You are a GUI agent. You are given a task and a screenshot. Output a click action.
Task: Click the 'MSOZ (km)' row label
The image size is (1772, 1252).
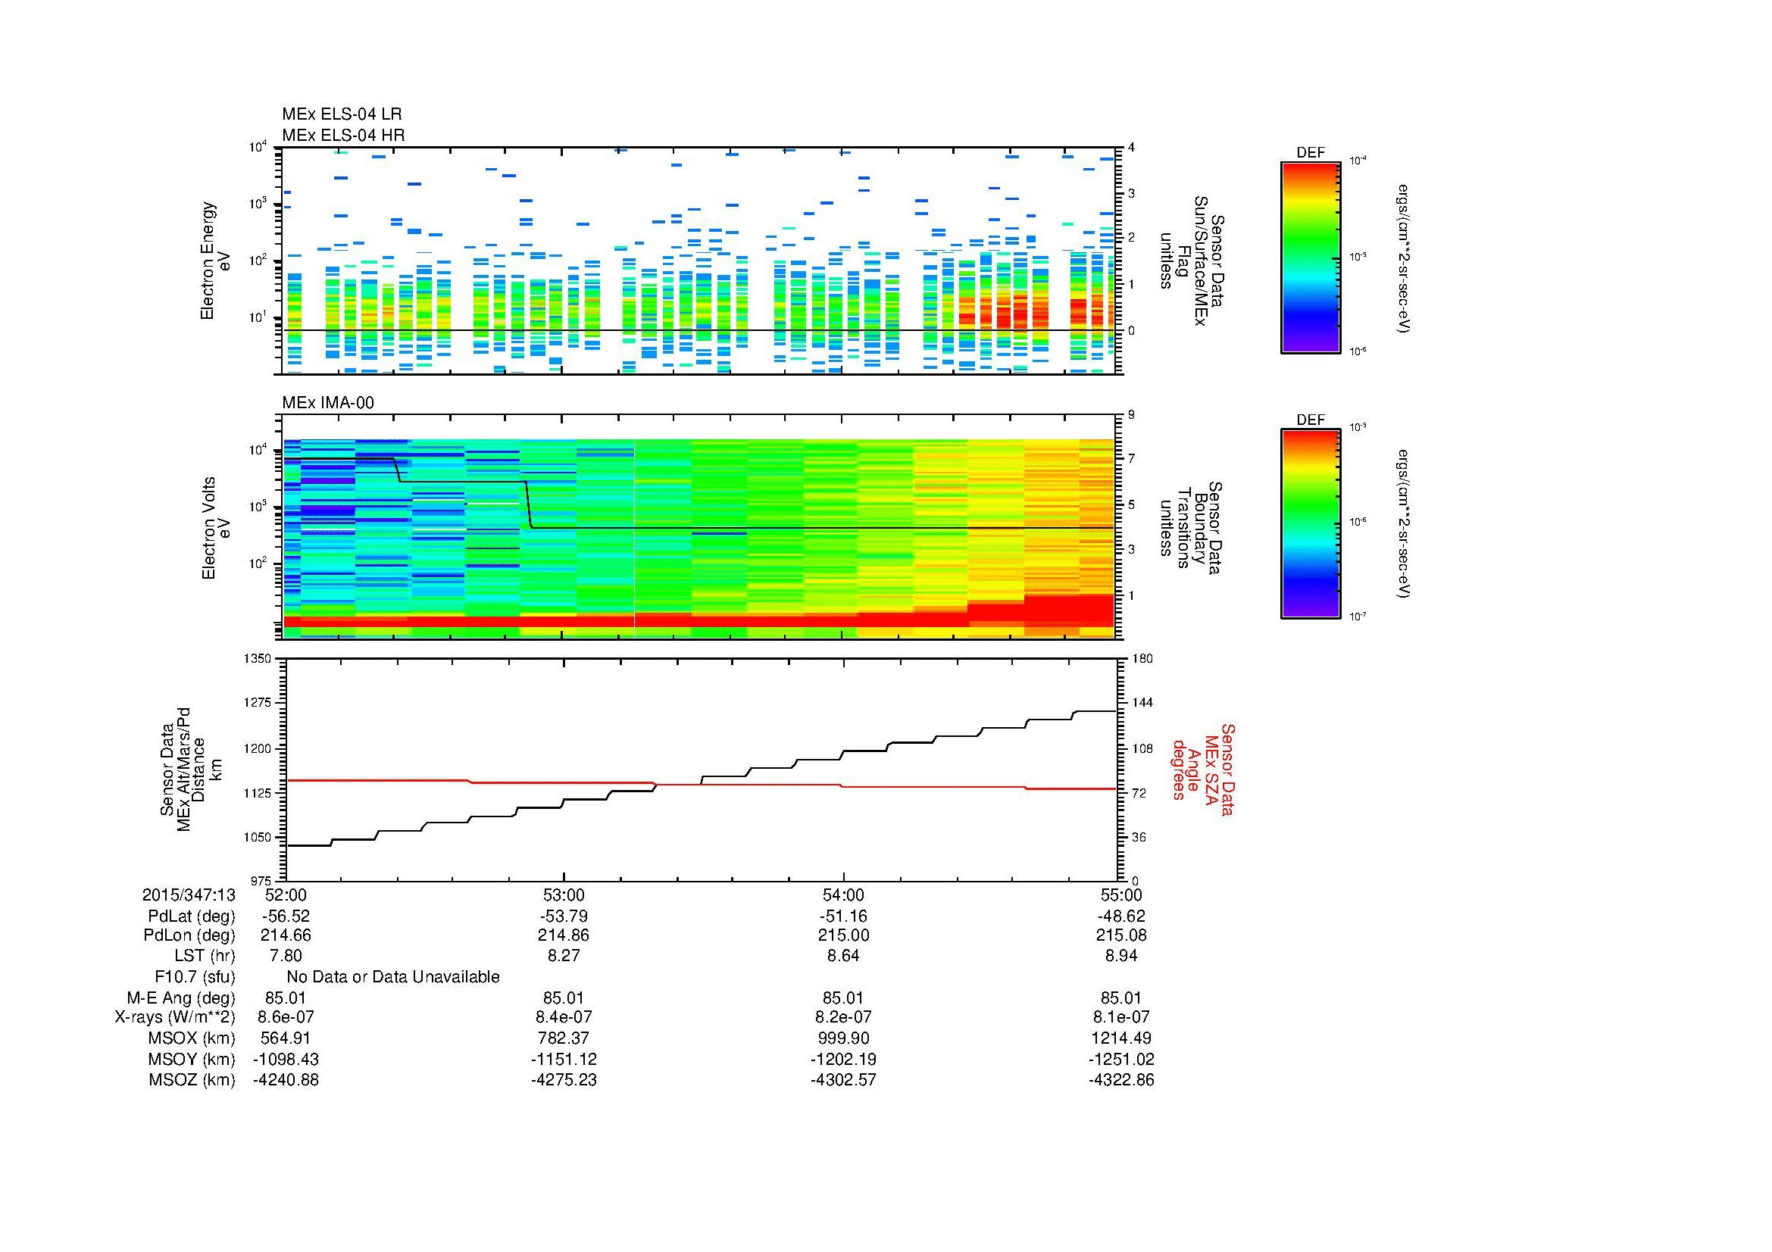tap(192, 1080)
